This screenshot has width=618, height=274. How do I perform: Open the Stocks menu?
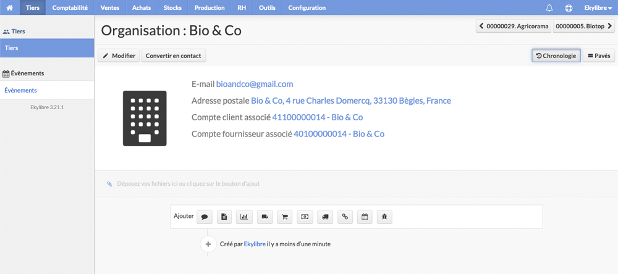(172, 7)
